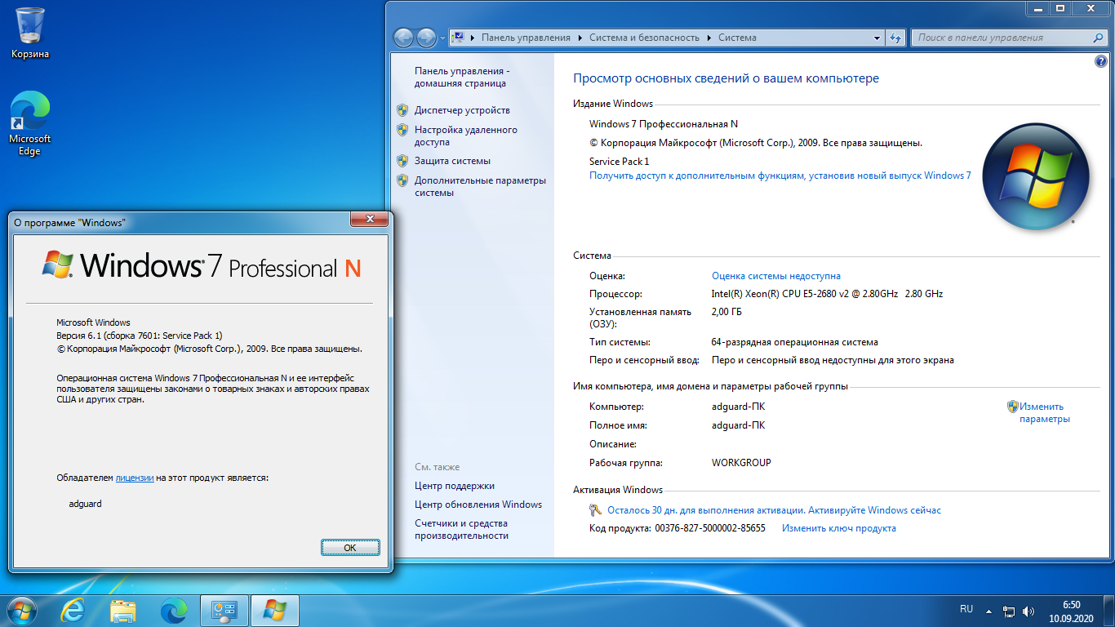This screenshot has height=627, width=1115.
Task: Open Диспетчер устройств link
Action: click(462, 110)
